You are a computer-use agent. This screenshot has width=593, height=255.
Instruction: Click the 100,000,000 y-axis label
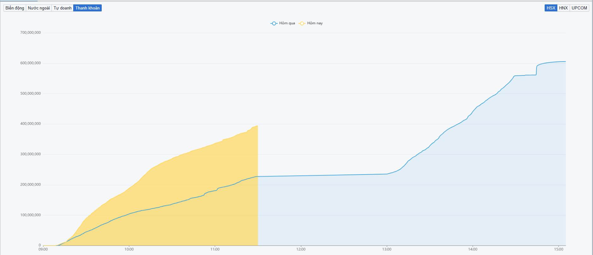pyautogui.click(x=31, y=215)
